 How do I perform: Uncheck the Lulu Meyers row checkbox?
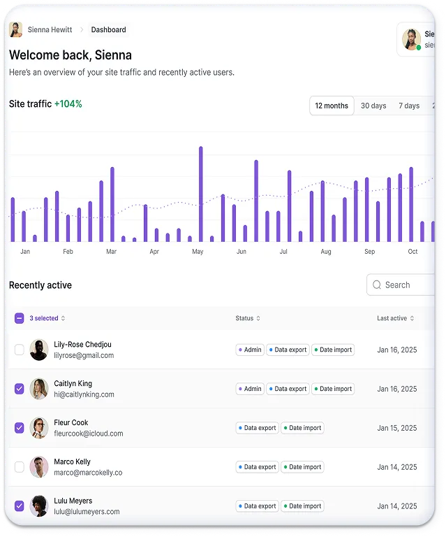pyautogui.click(x=20, y=506)
